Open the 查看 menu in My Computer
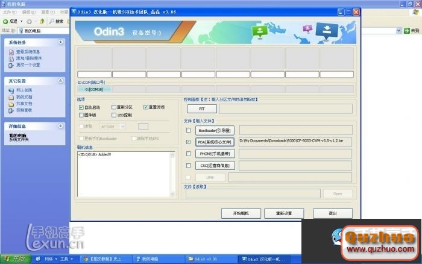 tap(48, 13)
